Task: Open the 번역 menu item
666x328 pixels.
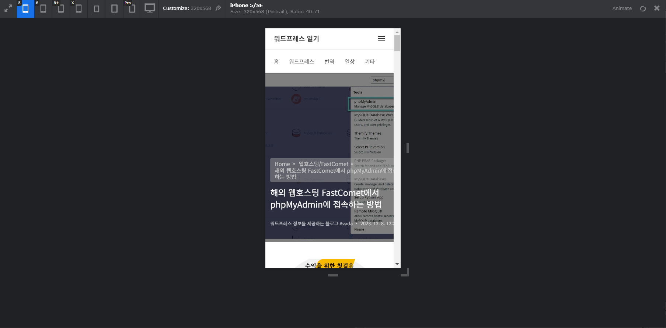Action: (x=329, y=61)
